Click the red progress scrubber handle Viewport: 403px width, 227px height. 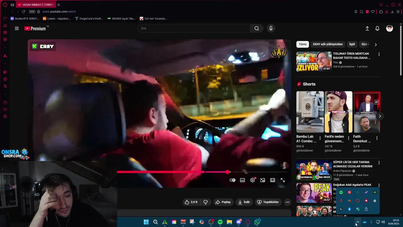click(227, 172)
